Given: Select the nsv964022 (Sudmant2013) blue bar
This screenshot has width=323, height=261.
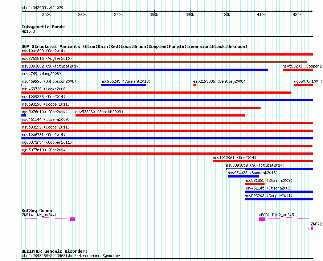Looking at the screenshot, I should [x=244, y=176].
